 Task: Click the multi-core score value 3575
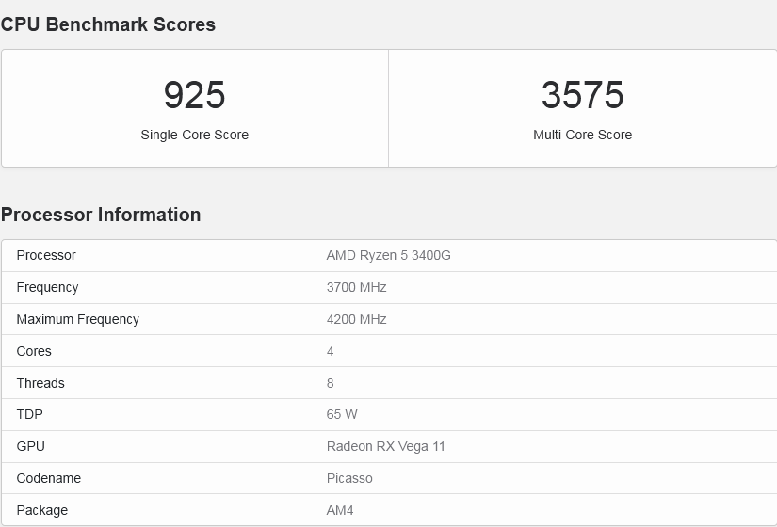pos(582,95)
